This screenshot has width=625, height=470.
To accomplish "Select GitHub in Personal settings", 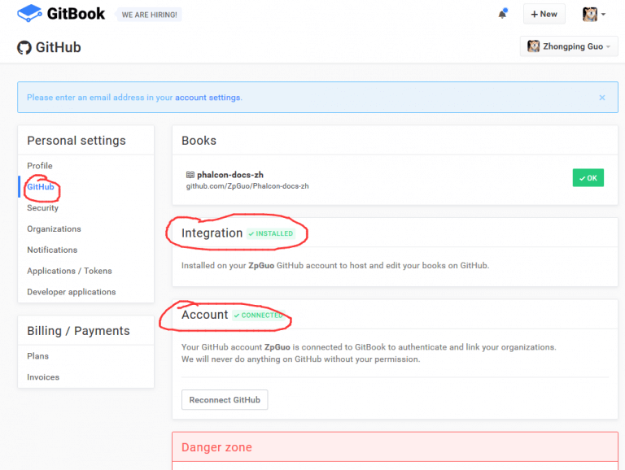I will (41, 187).
